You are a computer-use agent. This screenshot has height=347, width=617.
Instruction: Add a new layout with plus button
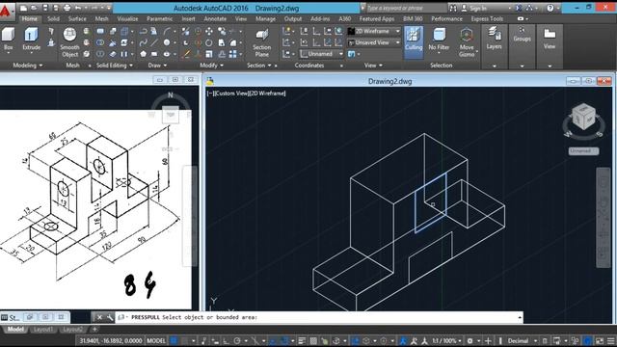pos(94,330)
